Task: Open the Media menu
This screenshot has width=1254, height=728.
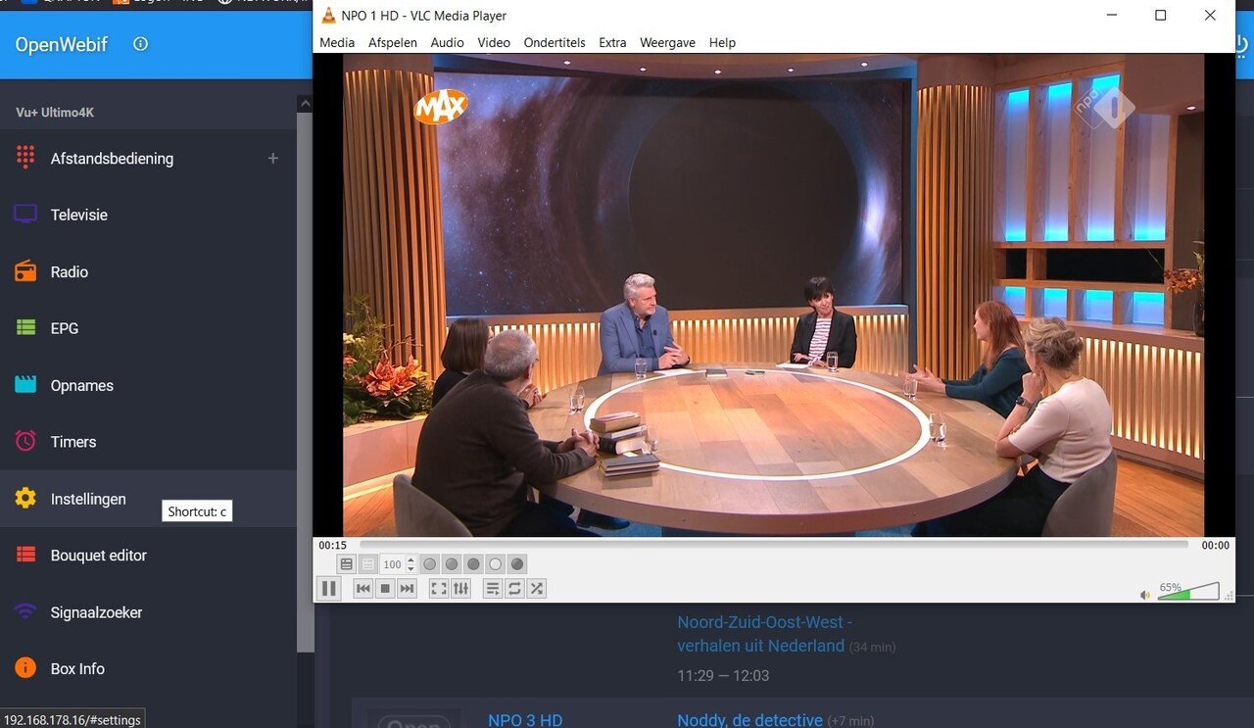Action: pos(337,42)
